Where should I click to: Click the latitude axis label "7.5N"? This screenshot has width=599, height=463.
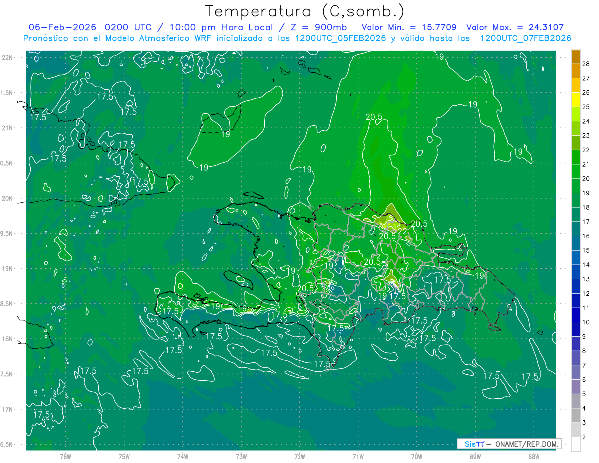click(7, 374)
